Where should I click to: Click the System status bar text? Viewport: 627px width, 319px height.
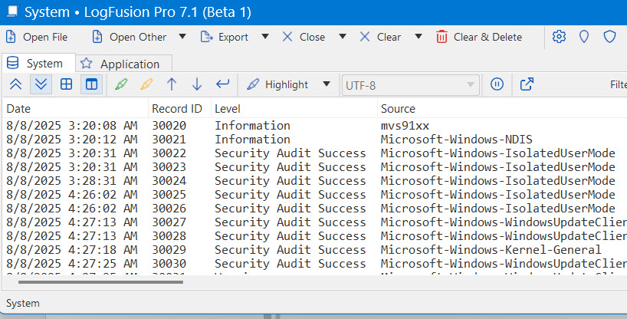(23, 303)
